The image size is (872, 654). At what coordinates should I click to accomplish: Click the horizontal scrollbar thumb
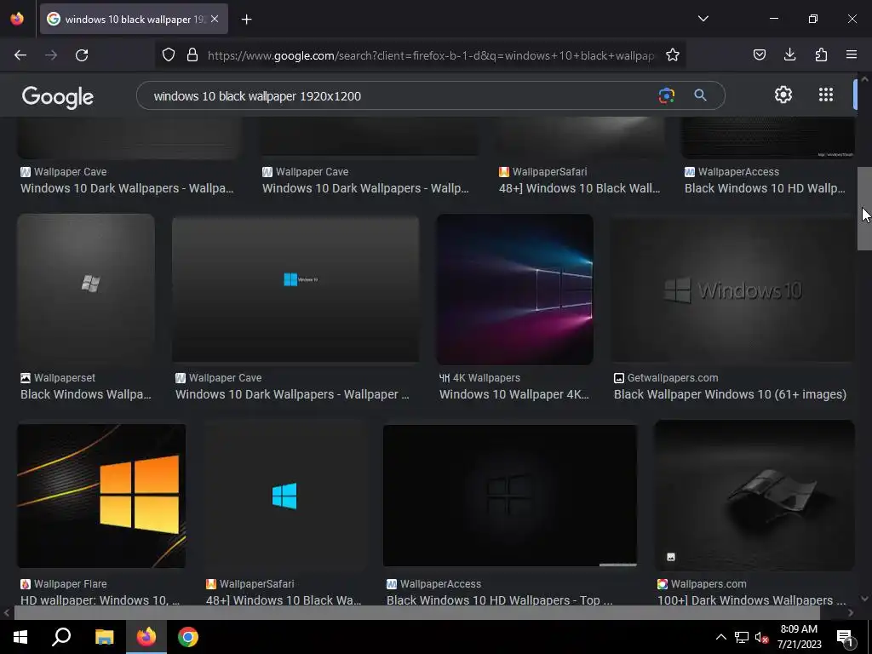coord(417,612)
